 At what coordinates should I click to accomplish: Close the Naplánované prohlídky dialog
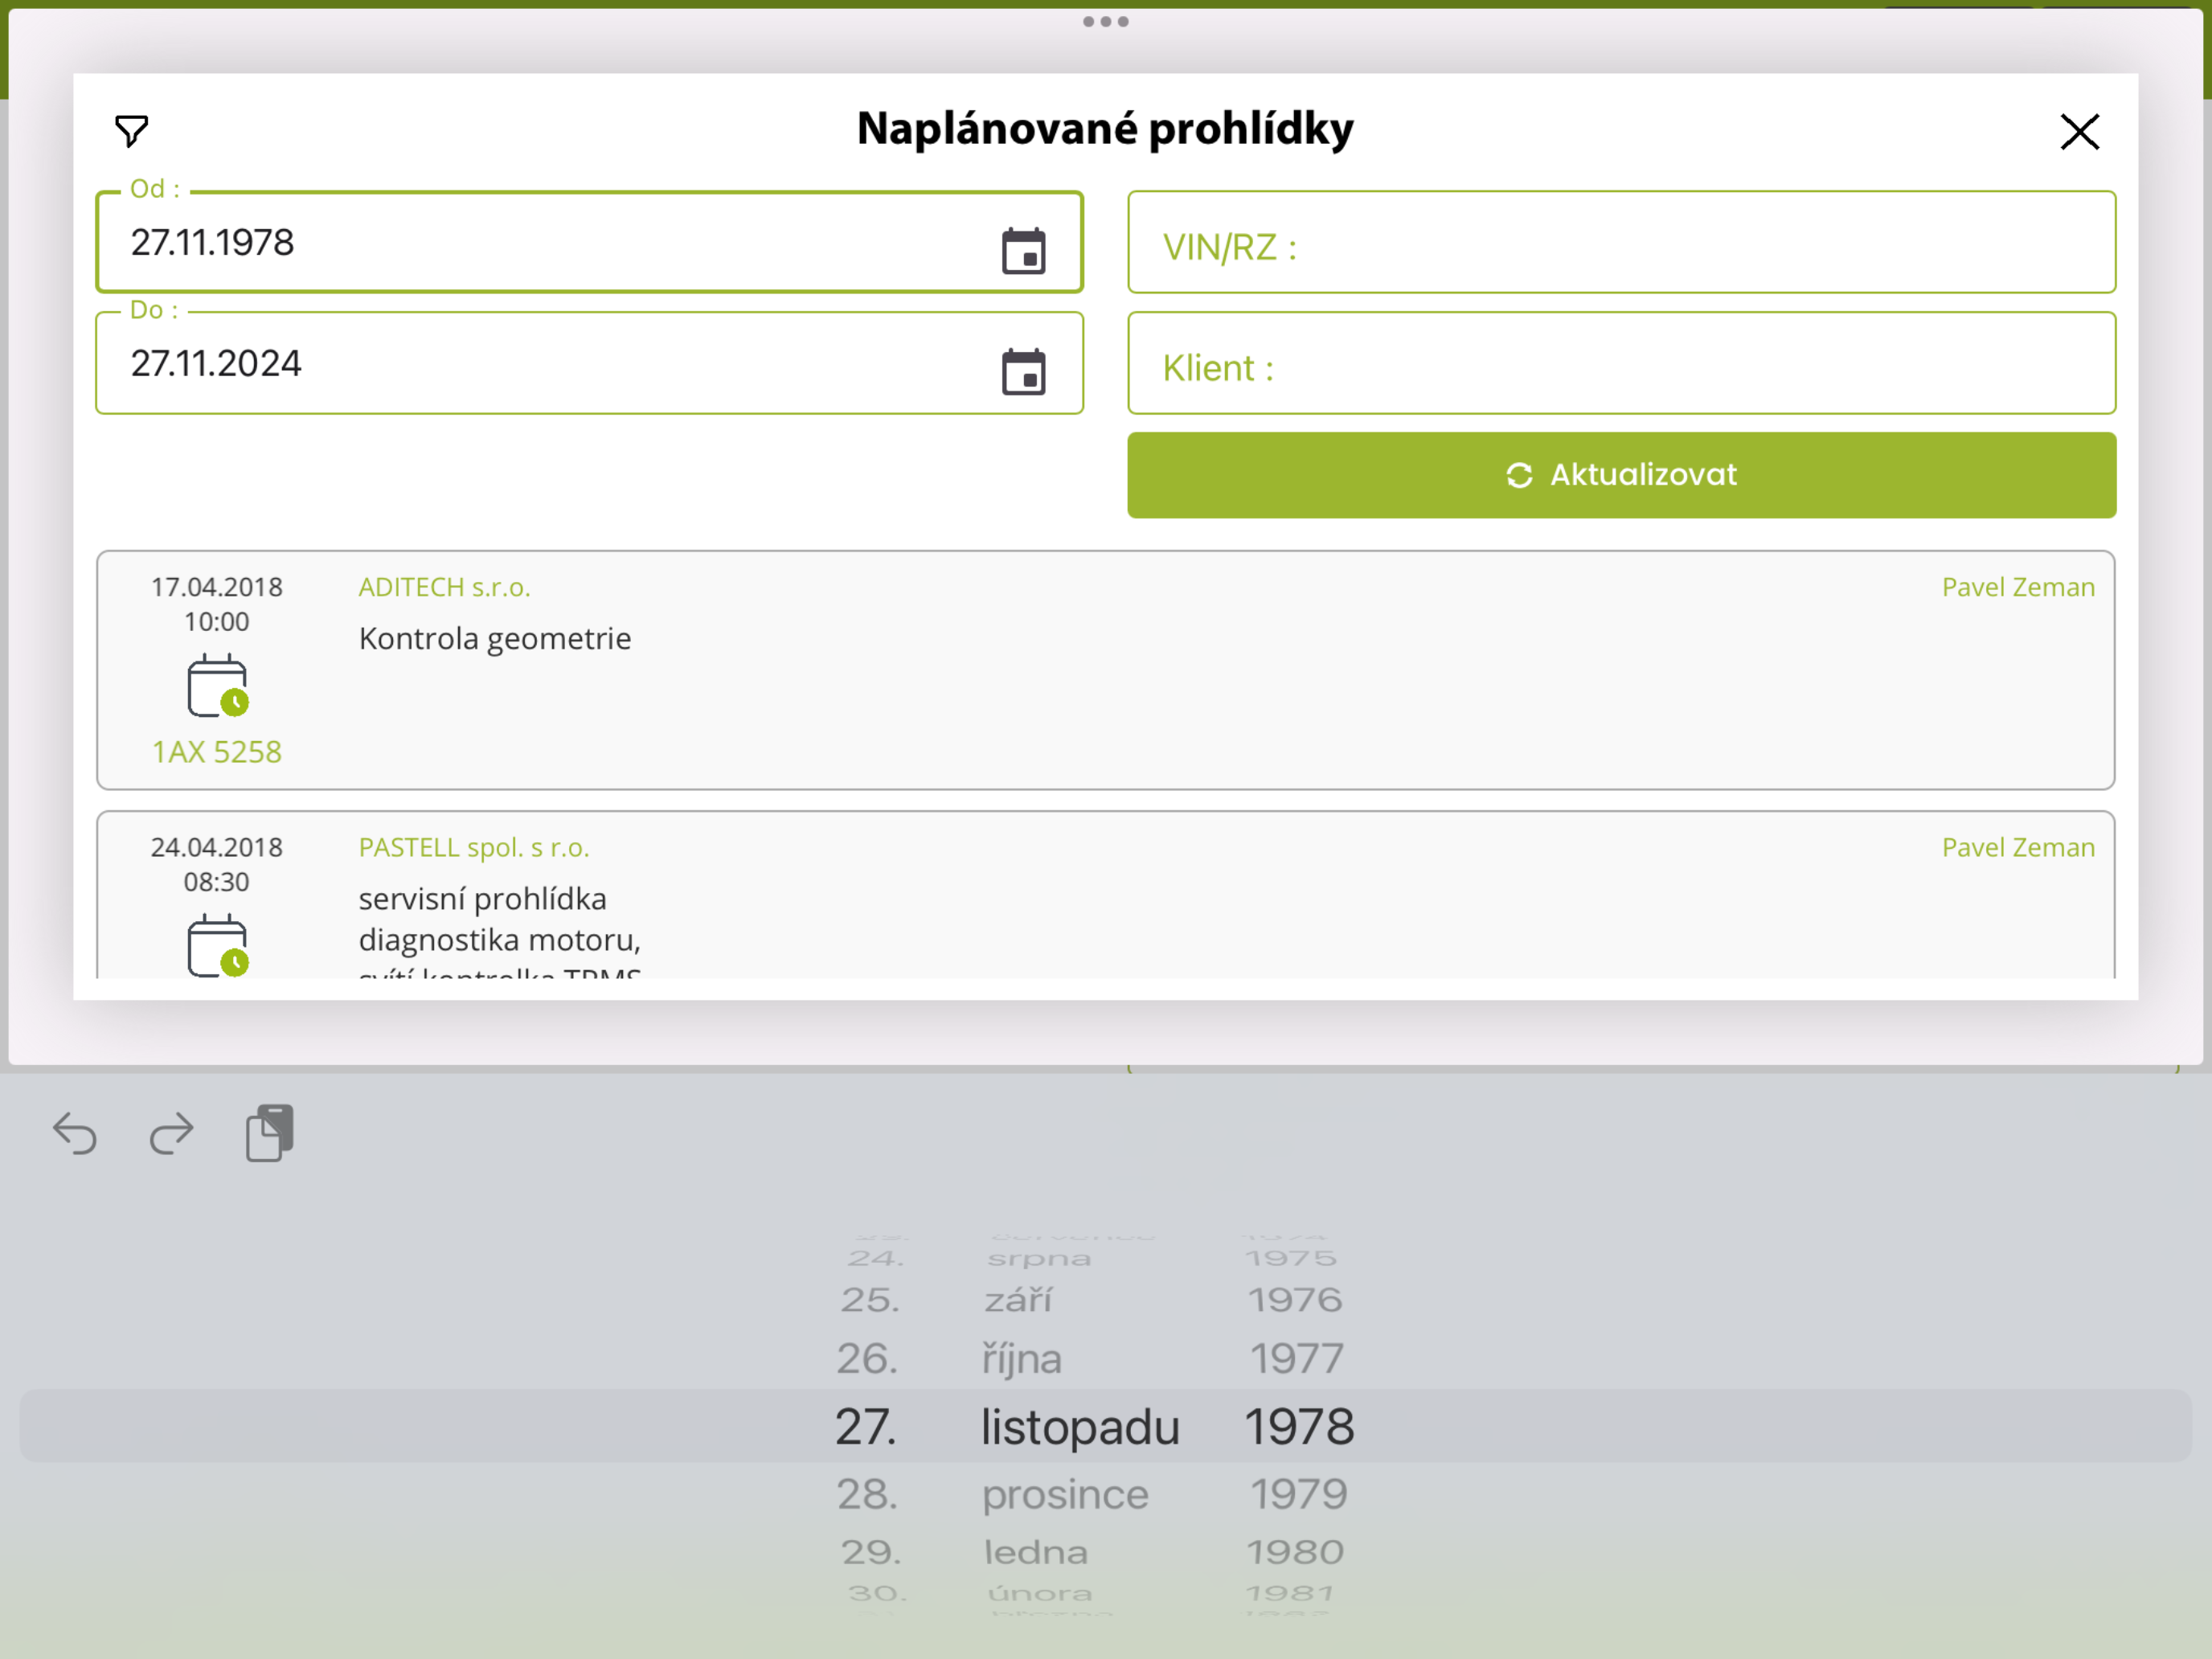[2079, 131]
